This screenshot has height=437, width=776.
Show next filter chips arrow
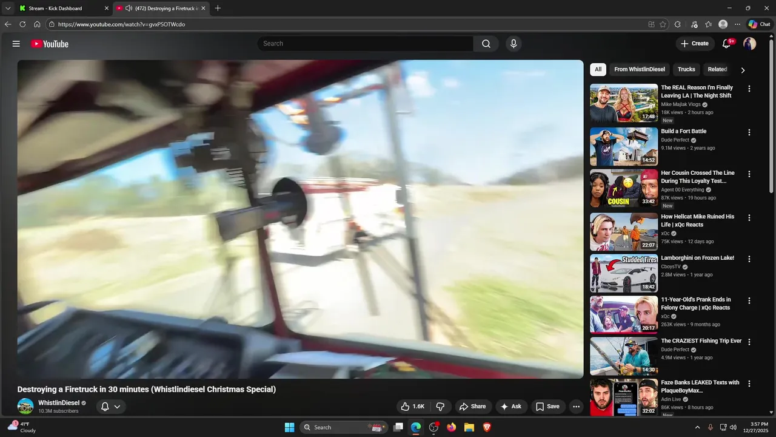743,70
